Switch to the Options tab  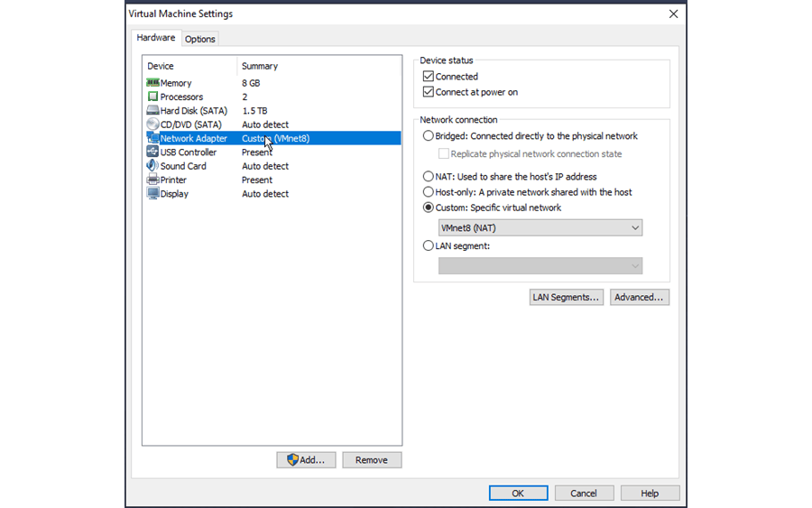[x=200, y=39]
